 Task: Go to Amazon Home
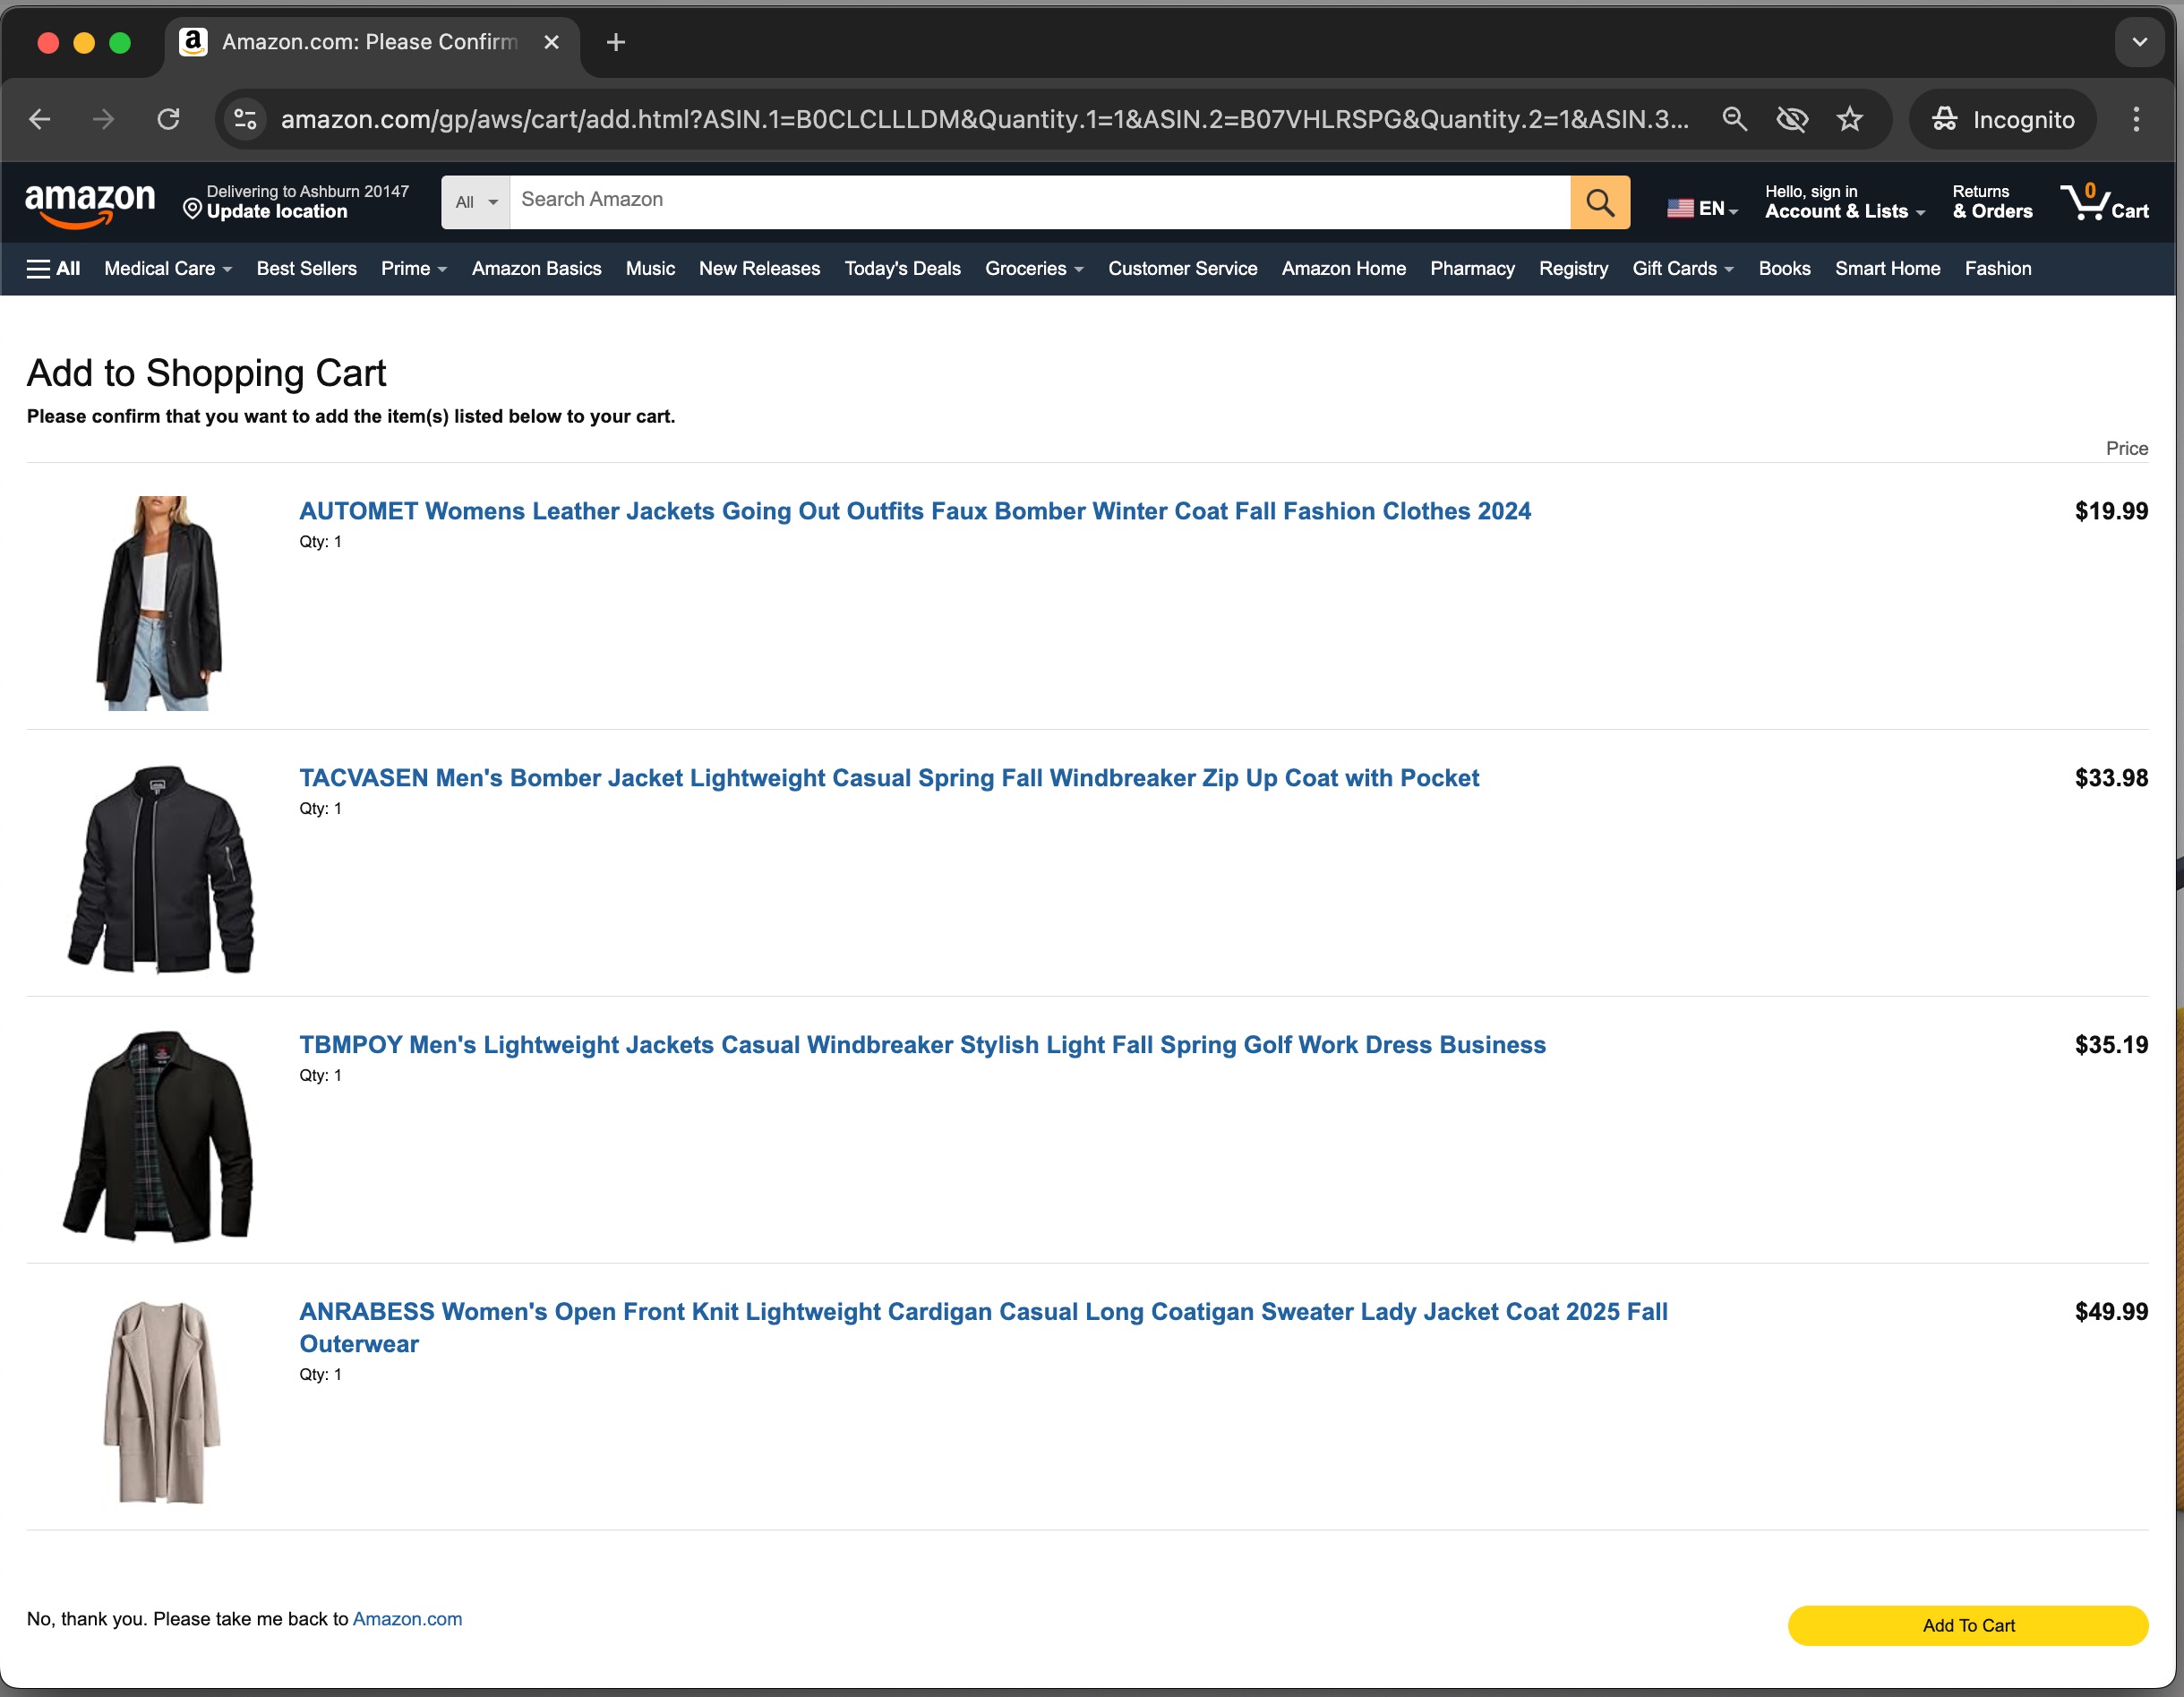pyautogui.click(x=1343, y=268)
